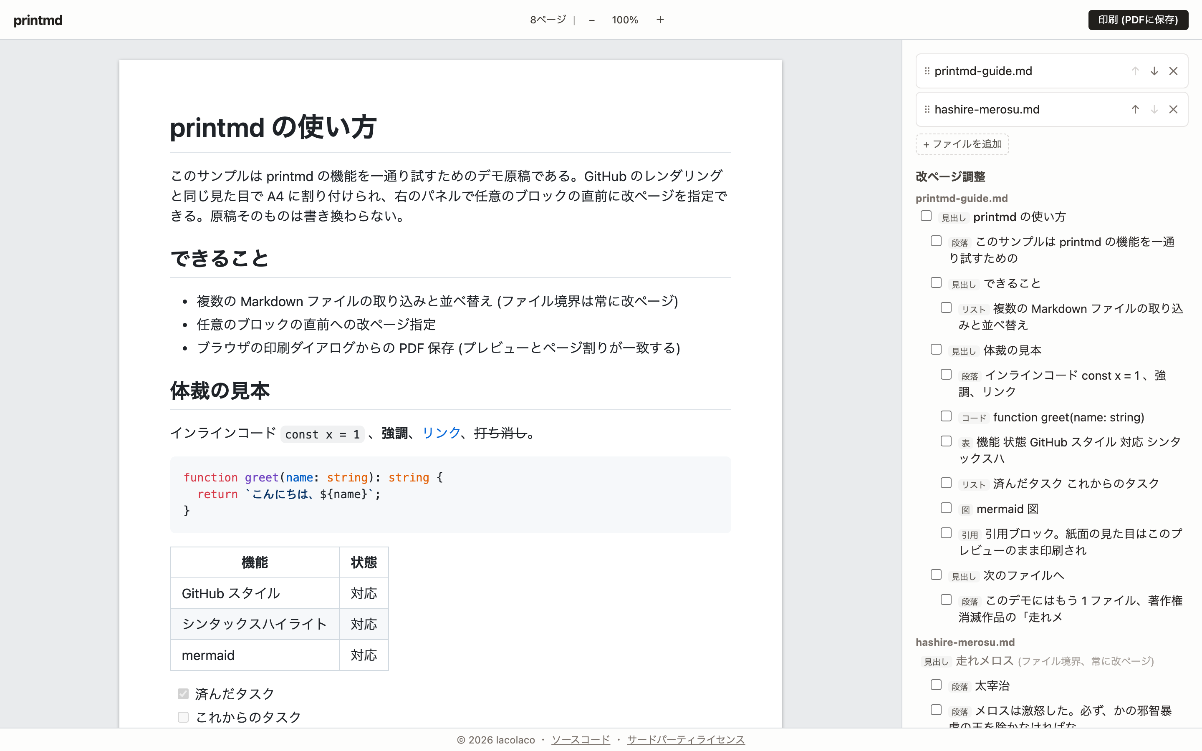Click the 改ページ調整 section title
The width and height of the screenshot is (1202, 751).
(950, 176)
